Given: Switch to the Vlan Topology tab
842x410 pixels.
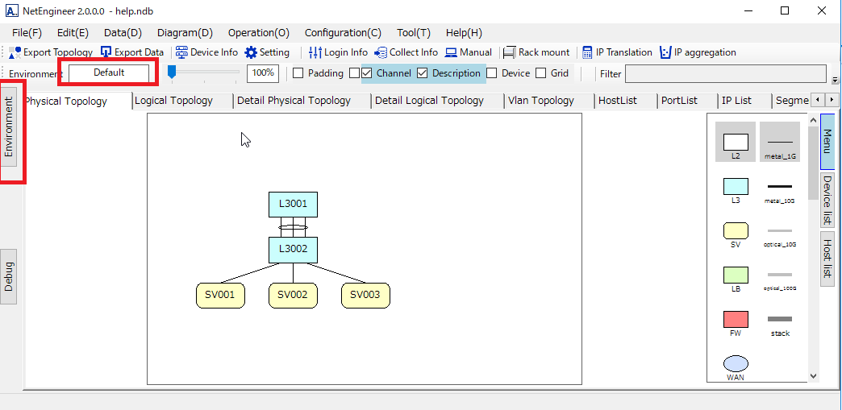Looking at the screenshot, I should [540, 101].
